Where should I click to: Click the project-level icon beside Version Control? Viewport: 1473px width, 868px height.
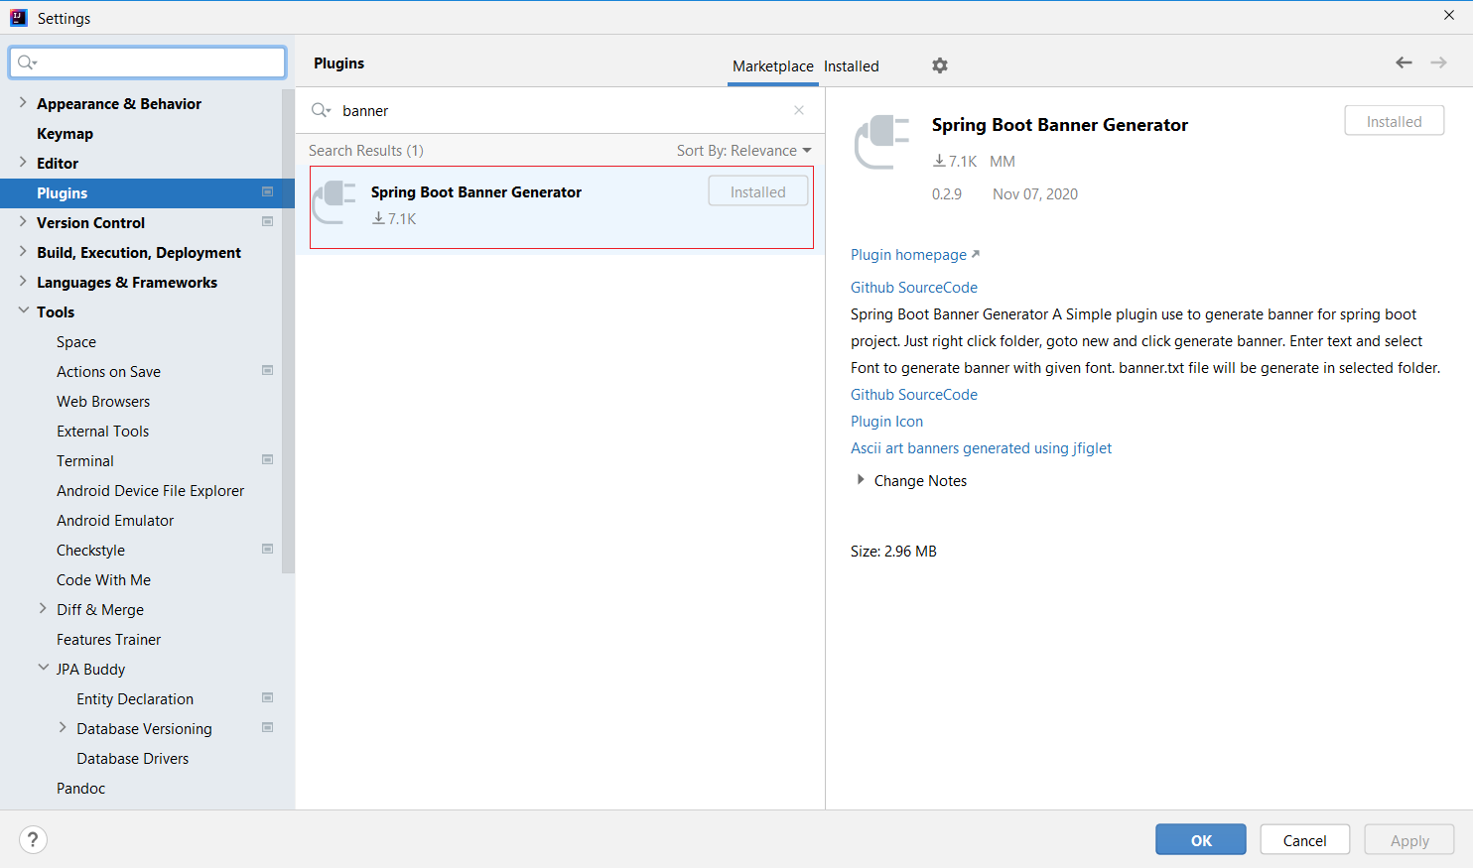267,222
